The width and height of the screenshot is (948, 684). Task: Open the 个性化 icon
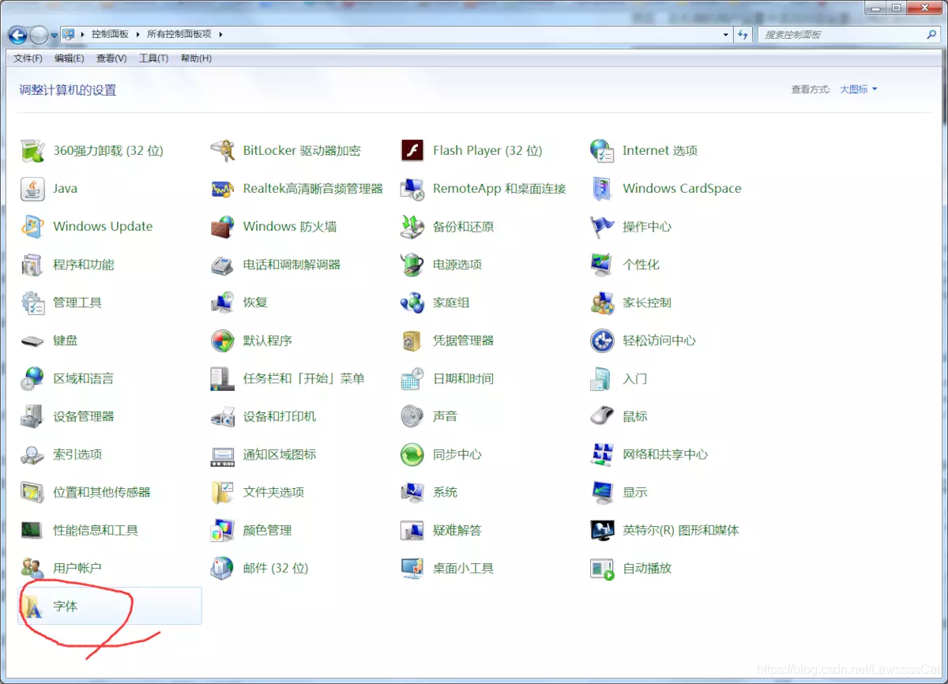coord(602,264)
